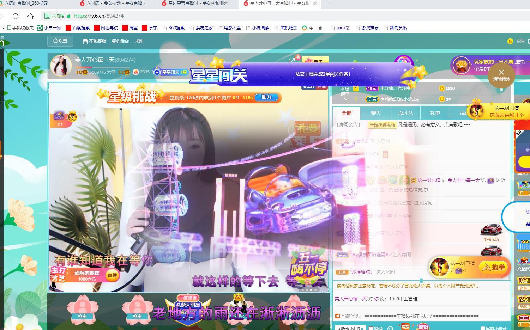Viewport: 530px width, 330px height.
Task: Open the 求助 help link
Action: pyautogui.click(x=139, y=41)
